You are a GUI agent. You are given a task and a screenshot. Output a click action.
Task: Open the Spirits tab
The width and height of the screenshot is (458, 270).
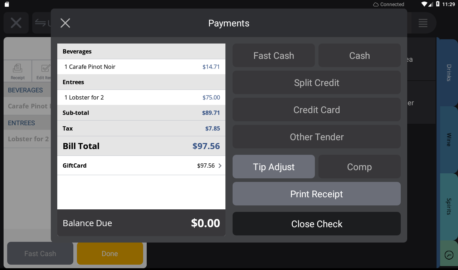[448, 206]
